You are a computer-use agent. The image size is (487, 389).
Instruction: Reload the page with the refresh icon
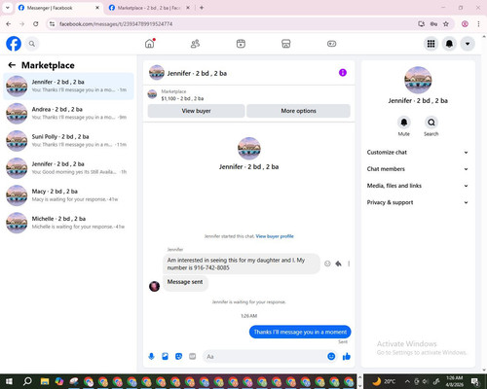click(36, 23)
